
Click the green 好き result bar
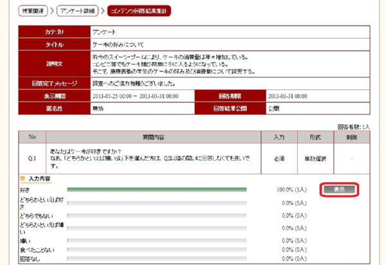157,190
